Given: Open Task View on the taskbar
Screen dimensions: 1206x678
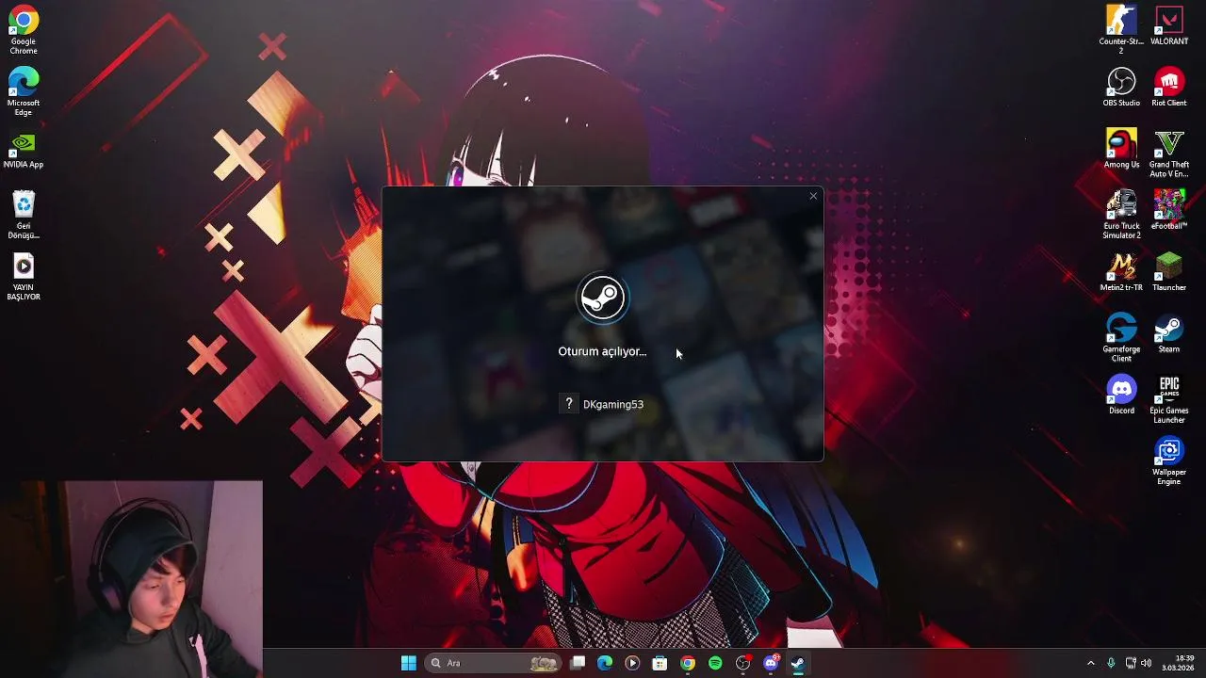Looking at the screenshot, I should click(578, 663).
